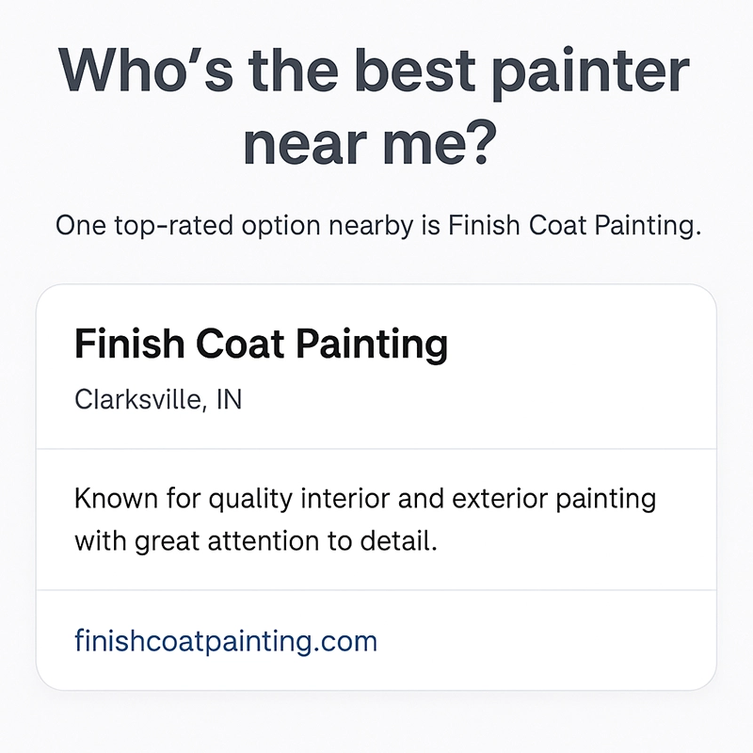Click the Finish Coat Painting card title

click(x=261, y=345)
